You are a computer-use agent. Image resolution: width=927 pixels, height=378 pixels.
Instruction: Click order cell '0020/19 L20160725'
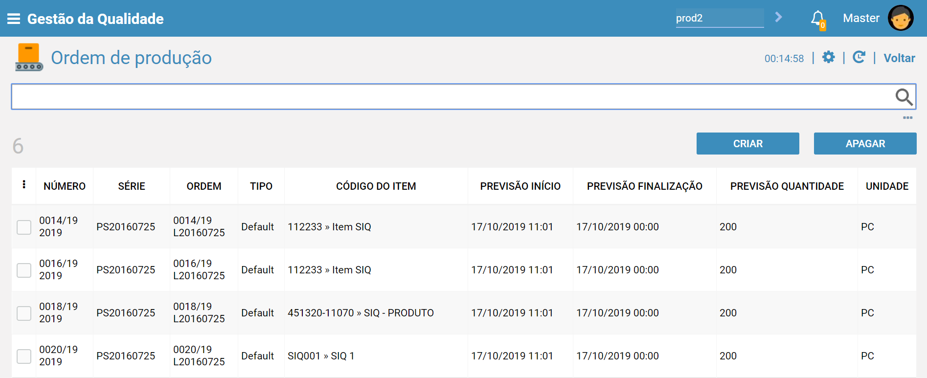point(199,356)
